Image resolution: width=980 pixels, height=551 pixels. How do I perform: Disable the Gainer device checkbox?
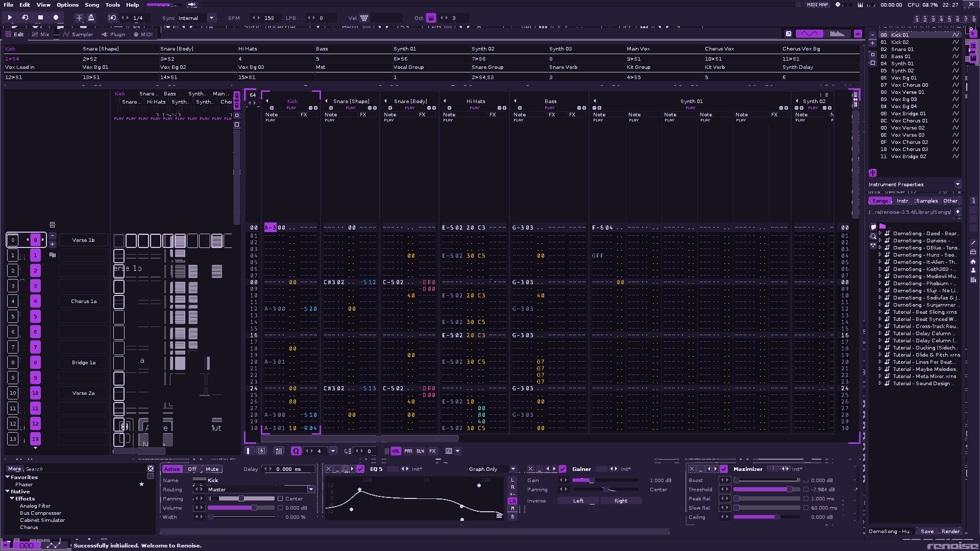coord(562,469)
